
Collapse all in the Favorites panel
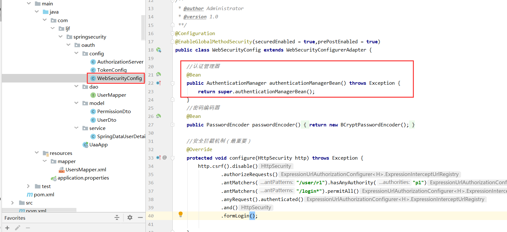click(117, 217)
